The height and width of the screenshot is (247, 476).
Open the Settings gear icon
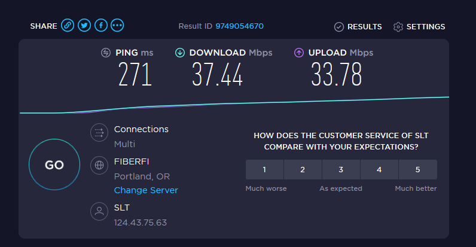(398, 27)
